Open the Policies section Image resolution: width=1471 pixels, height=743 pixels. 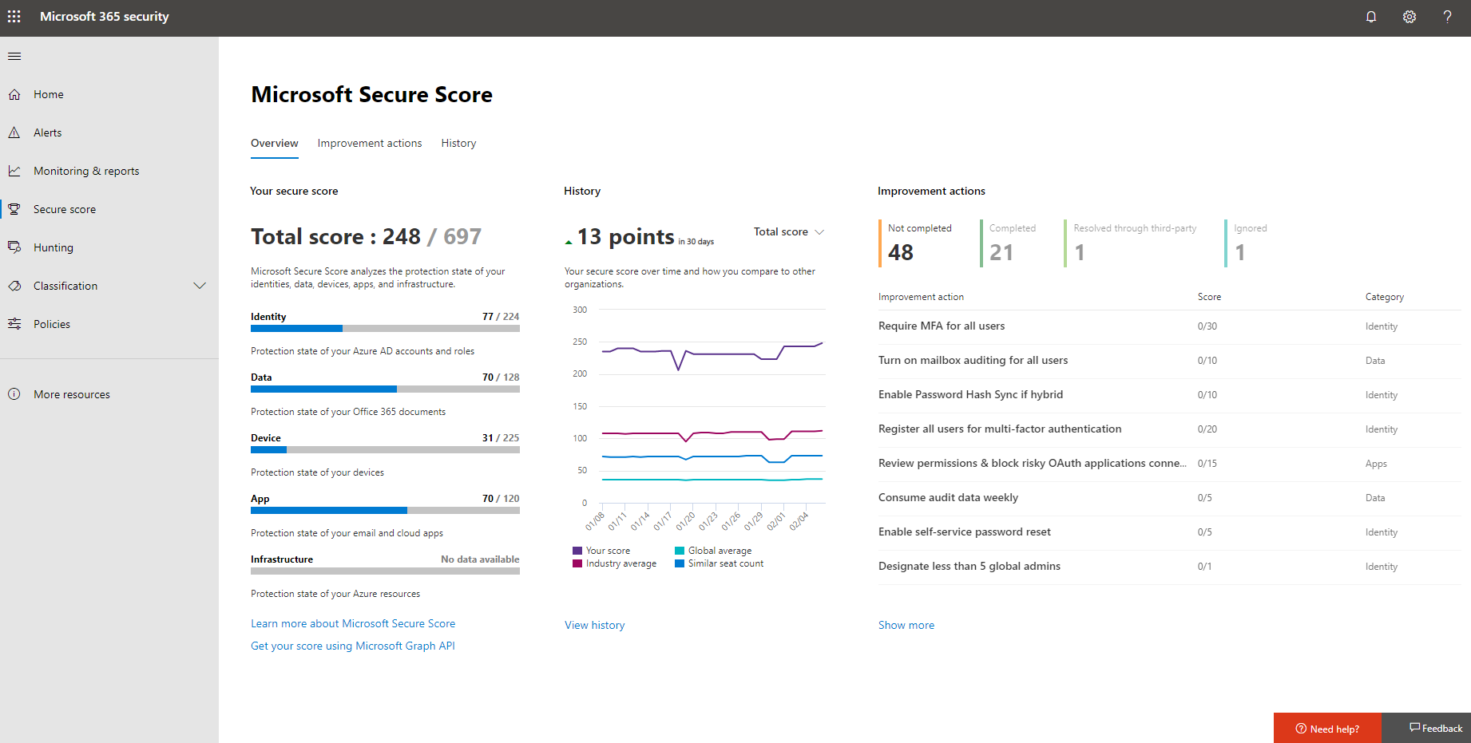click(53, 323)
